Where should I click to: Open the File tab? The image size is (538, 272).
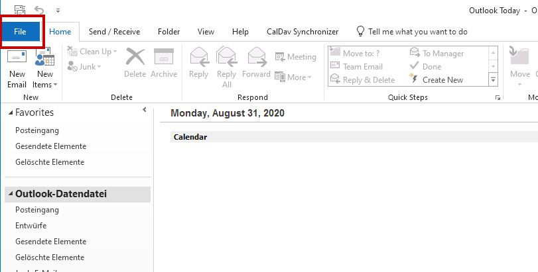pos(21,32)
